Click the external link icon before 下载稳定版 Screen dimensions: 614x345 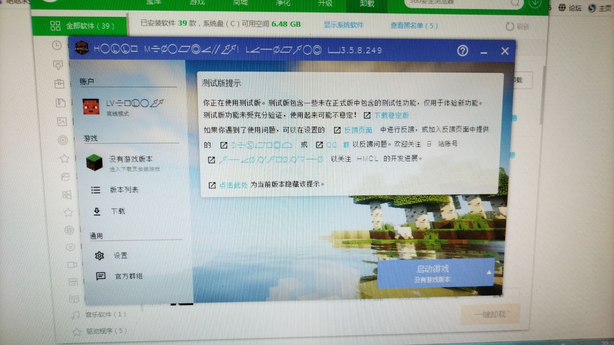(367, 115)
